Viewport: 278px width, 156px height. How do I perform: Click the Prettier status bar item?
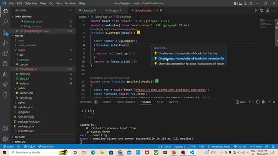pos(255,146)
